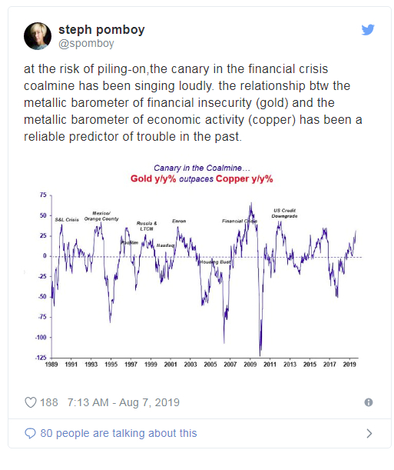The width and height of the screenshot is (394, 470).
Task: Click the tweet body text
Action: [x=193, y=103]
